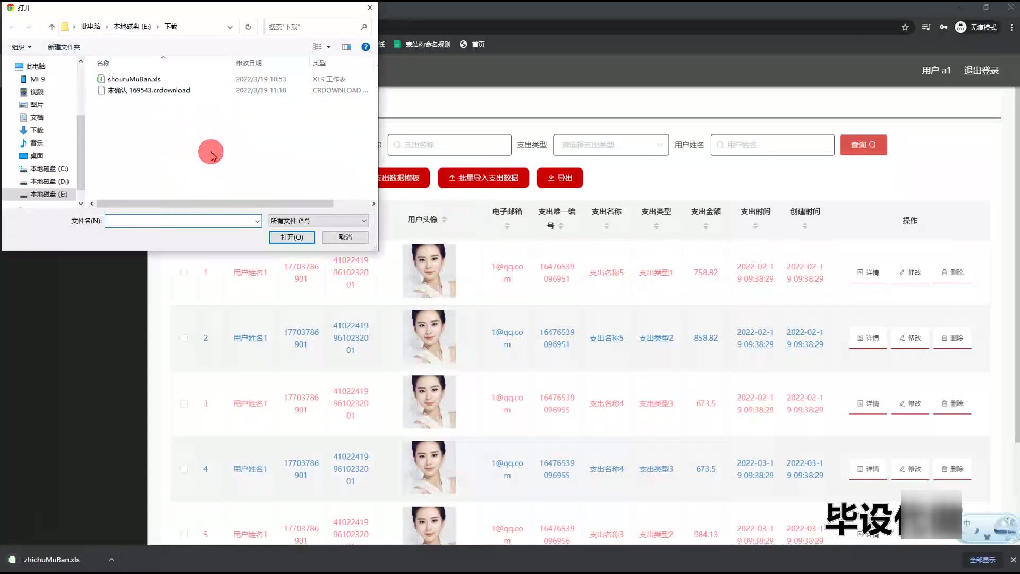Click the up-arrow parent folder icon
Image resolution: width=1020 pixels, height=574 pixels.
click(x=52, y=27)
